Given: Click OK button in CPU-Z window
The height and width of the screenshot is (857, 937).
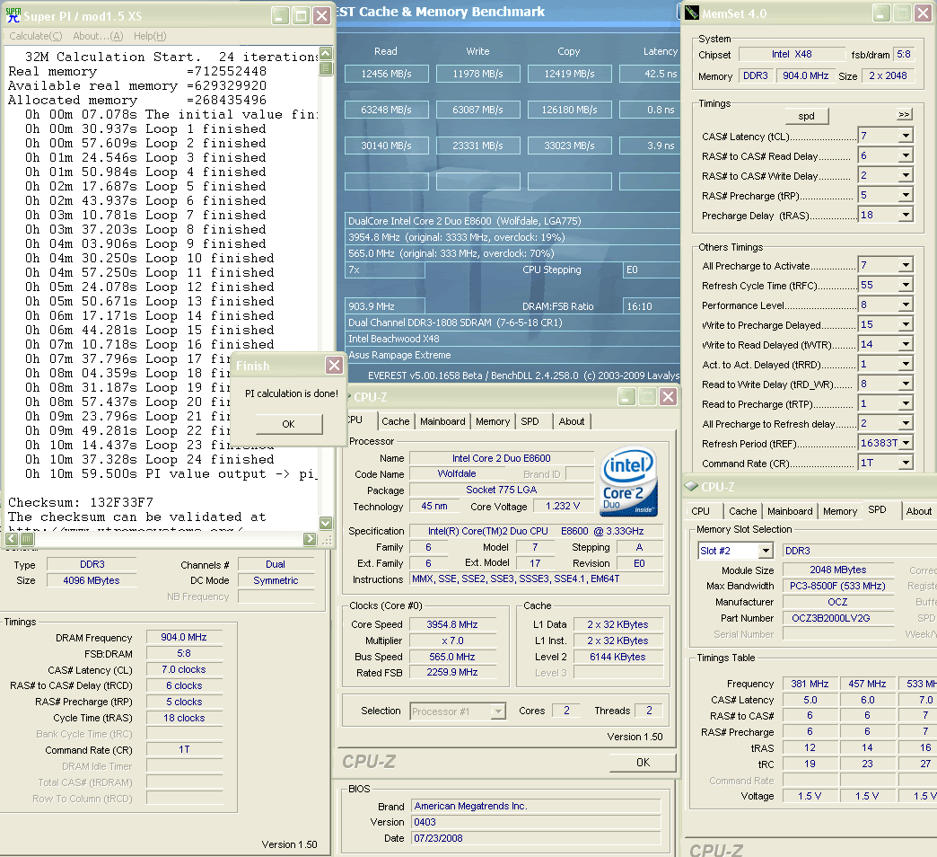Looking at the screenshot, I should [x=643, y=762].
